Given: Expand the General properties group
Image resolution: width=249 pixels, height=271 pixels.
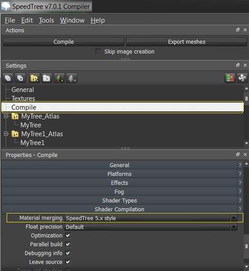Looking at the screenshot, I should click(119, 165).
